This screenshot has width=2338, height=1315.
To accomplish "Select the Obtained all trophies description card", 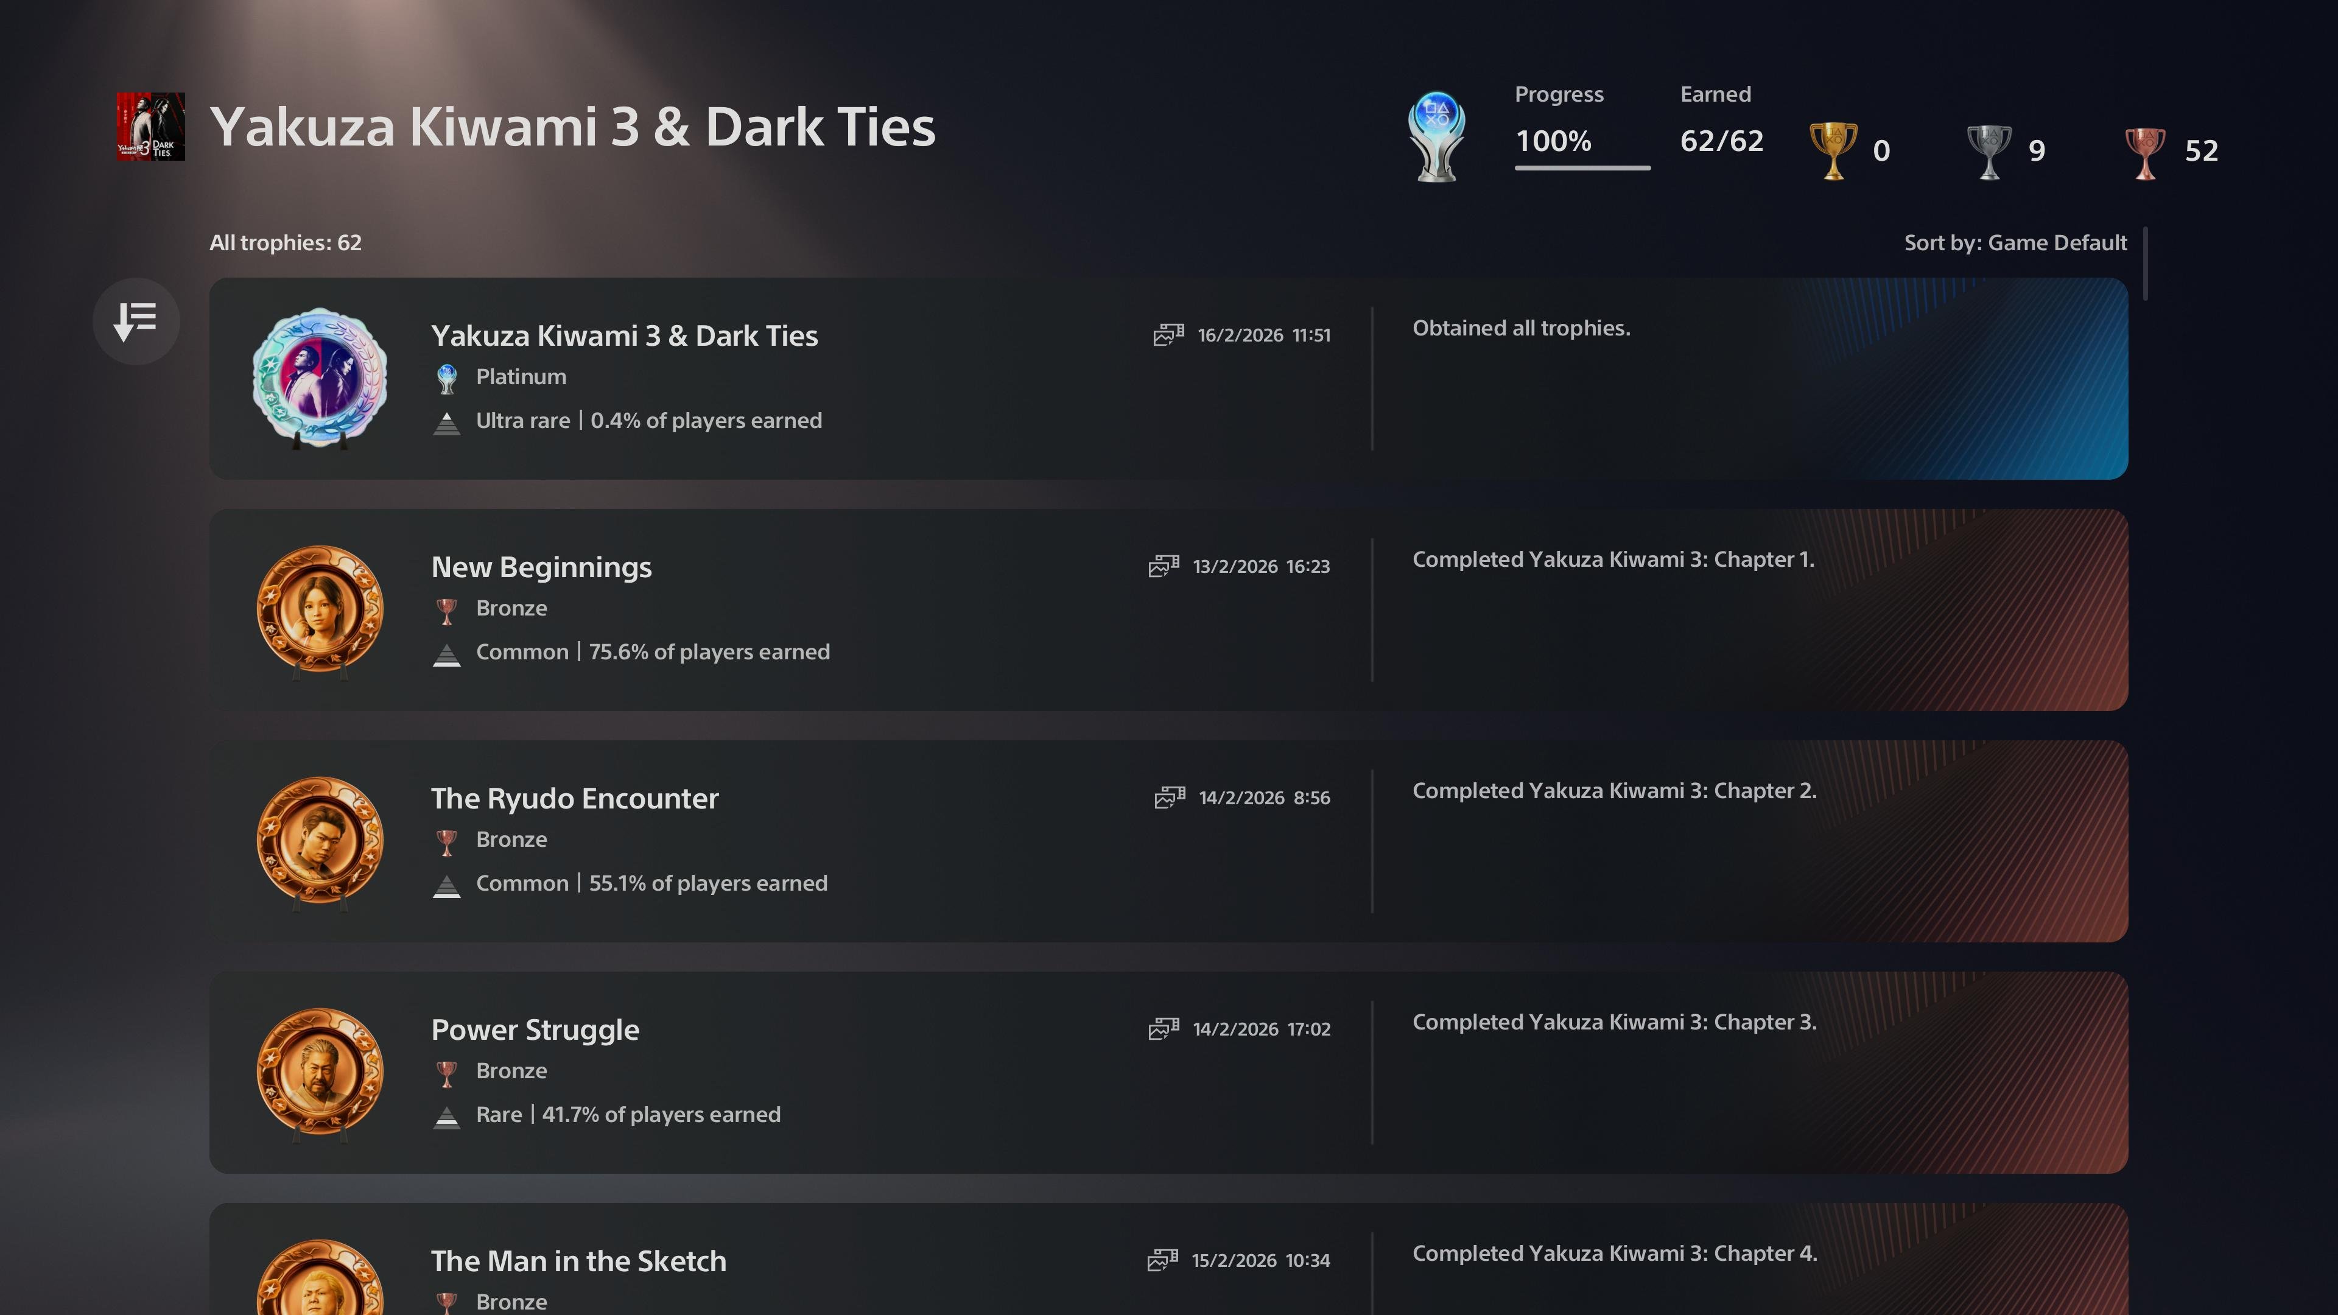I will point(1748,379).
